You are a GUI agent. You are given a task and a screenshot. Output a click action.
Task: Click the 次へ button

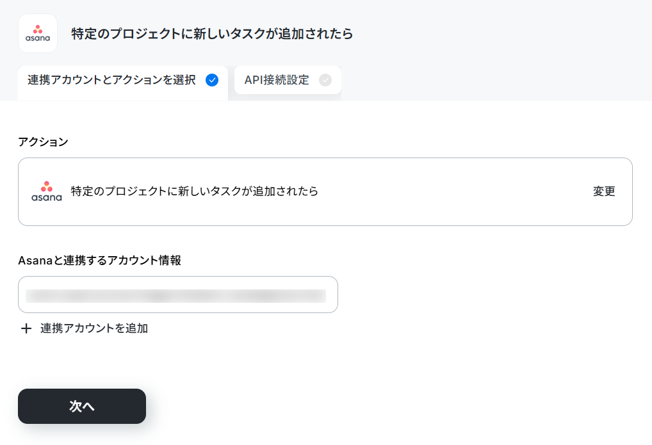point(82,407)
